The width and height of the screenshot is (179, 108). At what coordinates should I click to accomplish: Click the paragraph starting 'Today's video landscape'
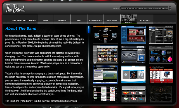(x=45, y=84)
